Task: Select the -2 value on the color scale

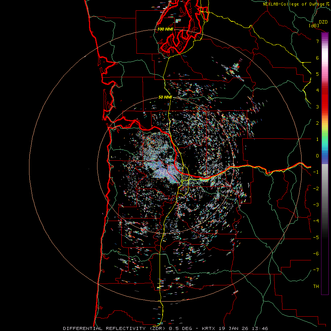Action: [316, 189]
